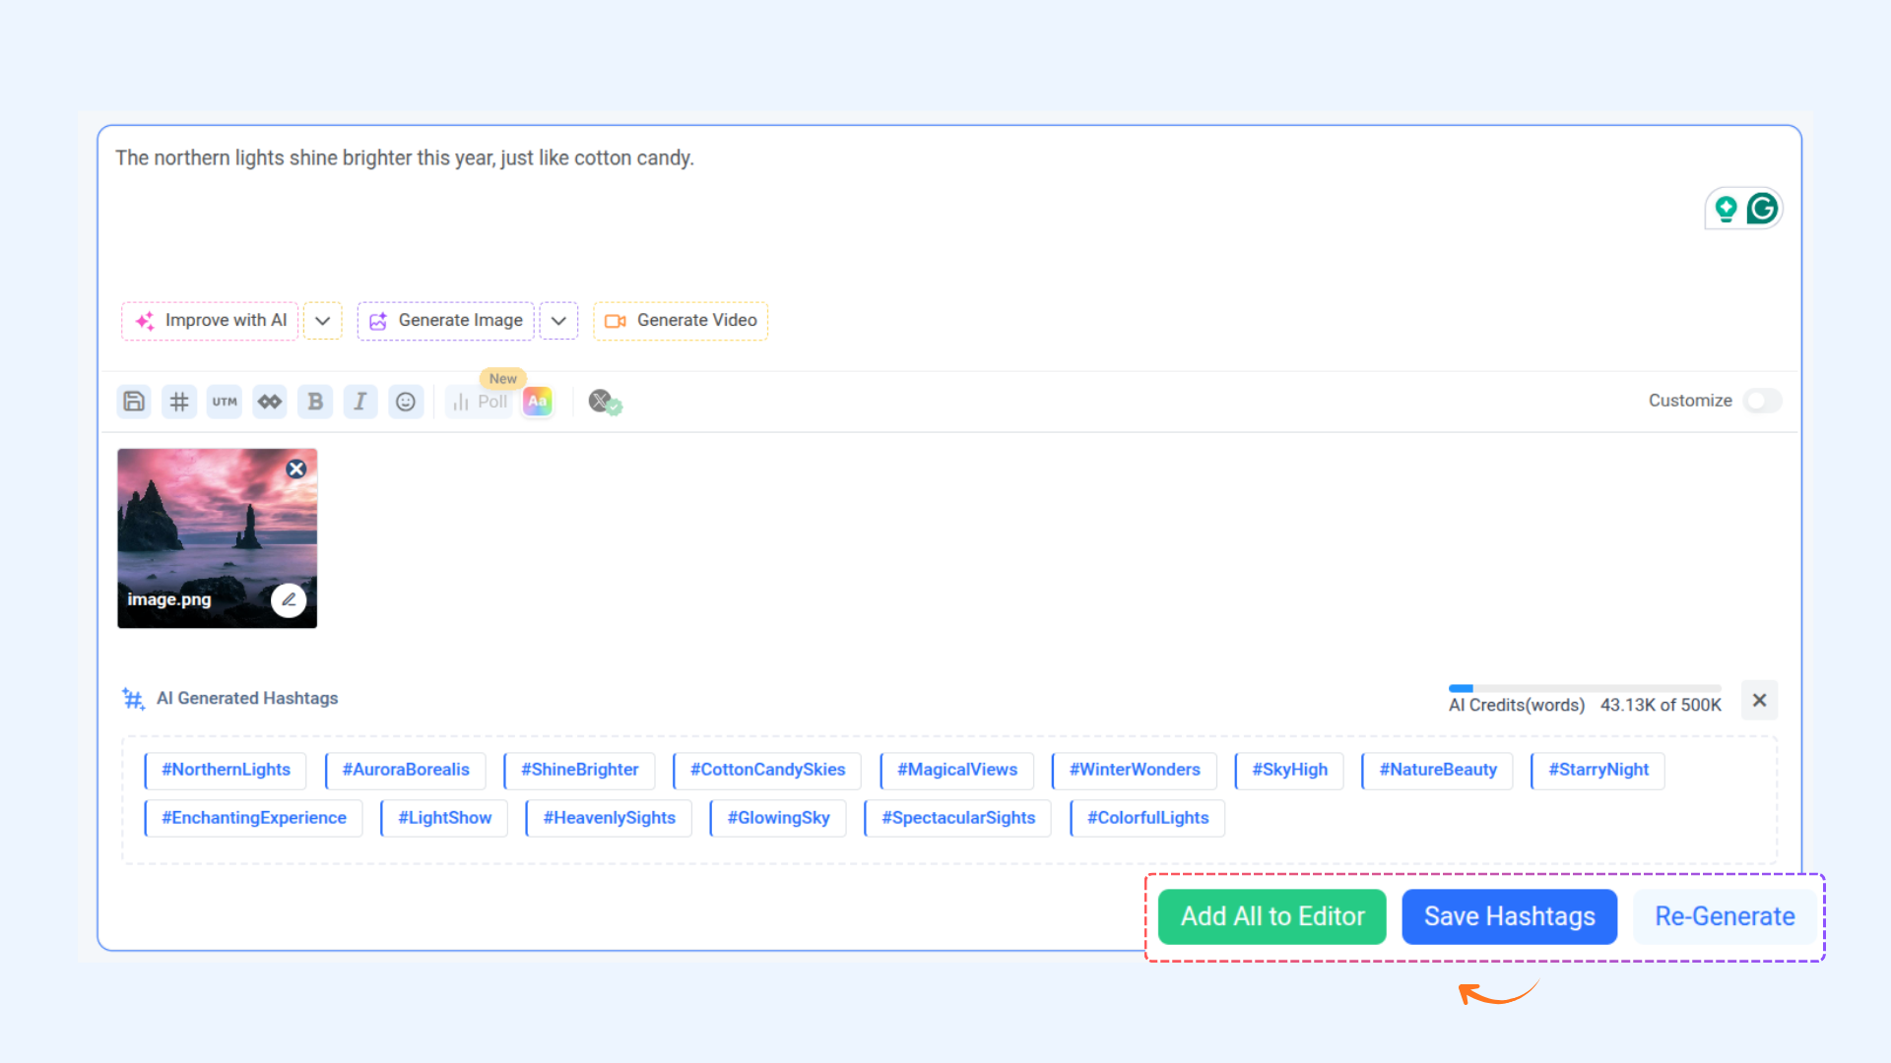Select the #NorthernLights hashtag
Image resolution: width=1891 pixels, height=1063 pixels.
point(226,770)
